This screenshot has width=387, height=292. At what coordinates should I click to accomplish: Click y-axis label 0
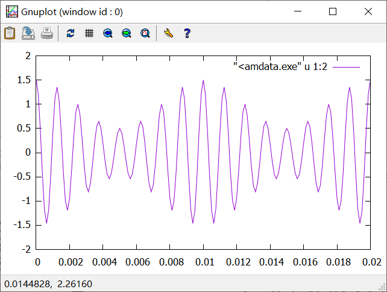28,153
